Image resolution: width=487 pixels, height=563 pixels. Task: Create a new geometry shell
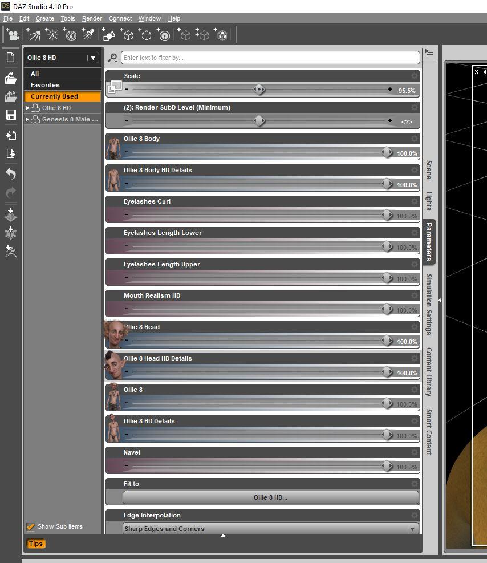(221, 34)
